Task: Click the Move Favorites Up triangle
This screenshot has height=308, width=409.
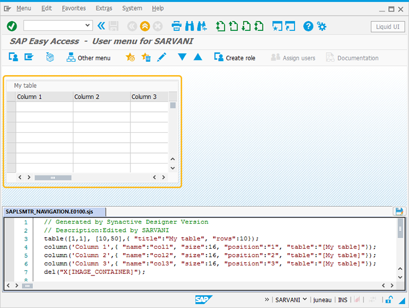Action: click(x=198, y=56)
